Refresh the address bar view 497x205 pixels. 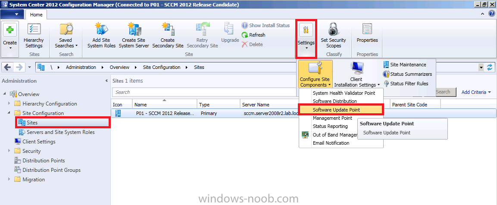(x=490, y=67)
